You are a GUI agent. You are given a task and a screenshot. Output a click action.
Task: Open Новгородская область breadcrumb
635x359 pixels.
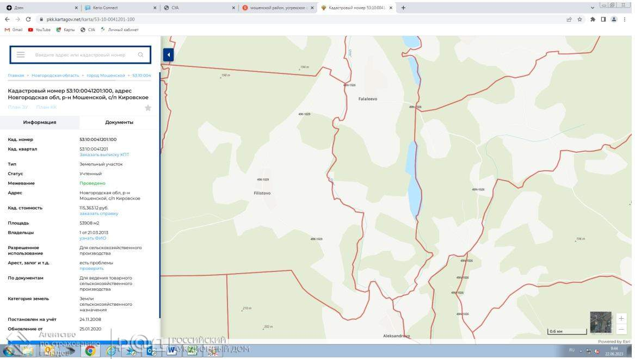coord(55,76)
